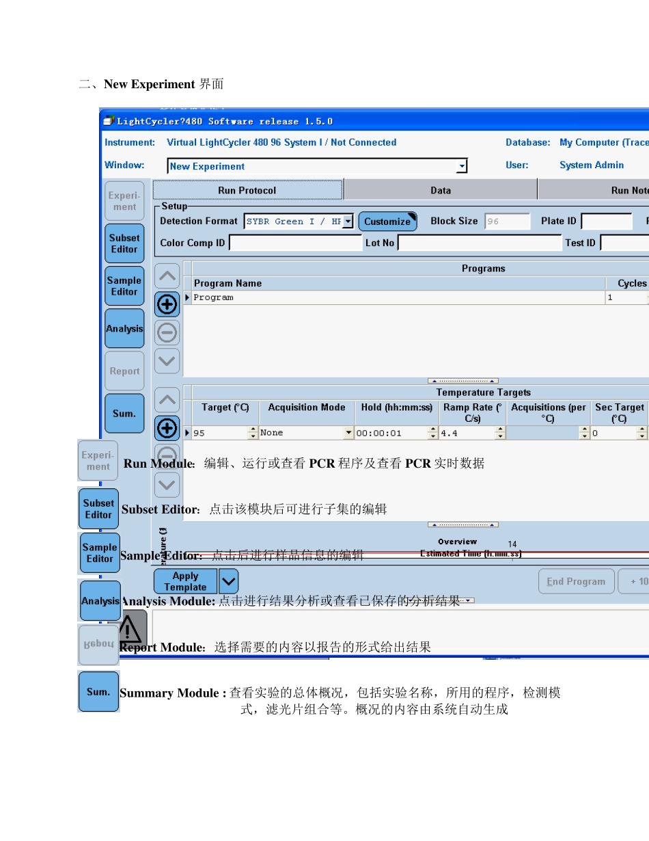Image resolution: width=649 pixels, height=841 pixels.
Task: Click the Hold 00:00:01 spinner arrows
Action: click(432, 433)
